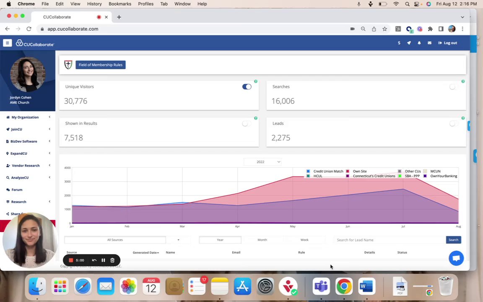Open Chrome extensions puzzle icon
Screen dimensions: 483x302
click(430, 29)
